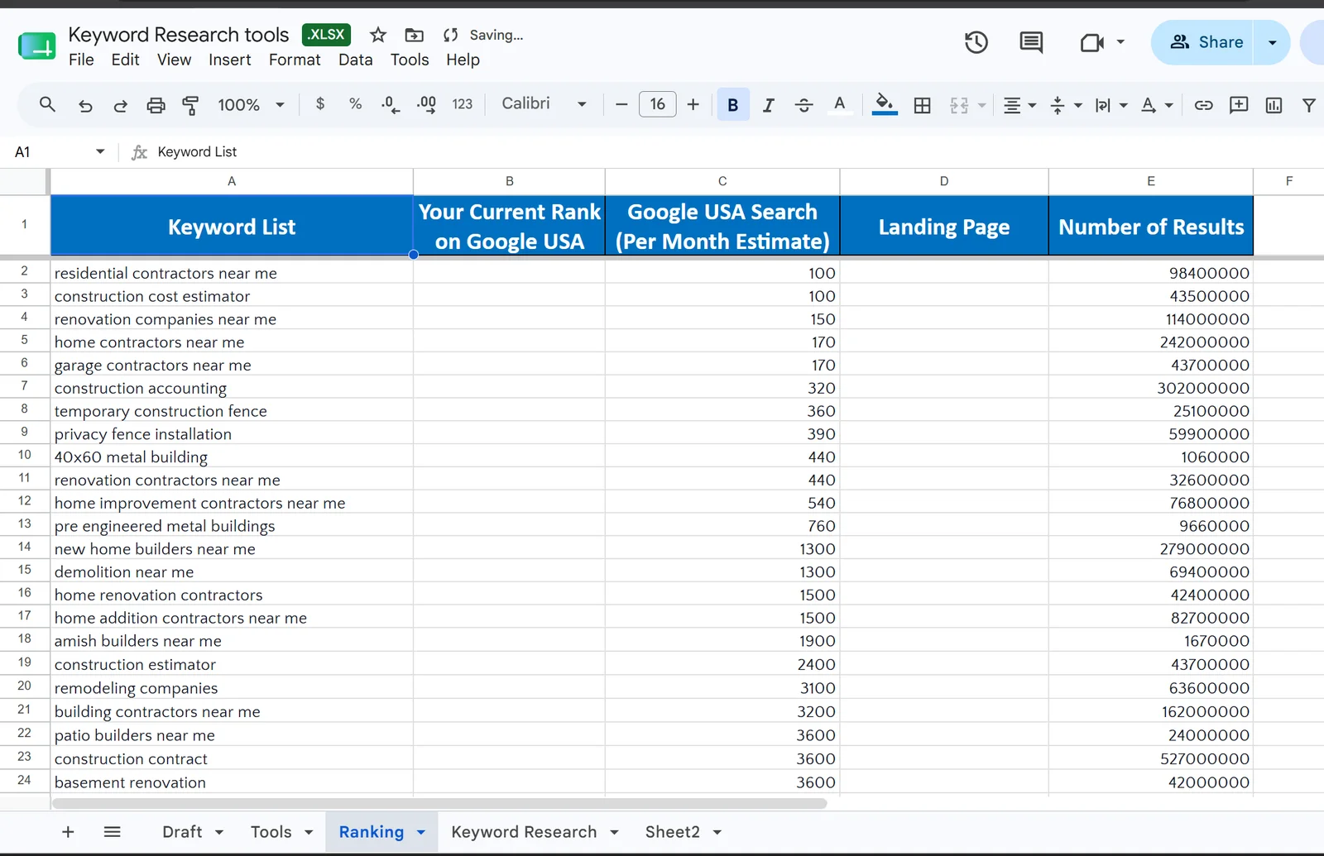Open more number formats 123 menu
Viewport: 1324px width, 856px height.
(x=463, y=104)
